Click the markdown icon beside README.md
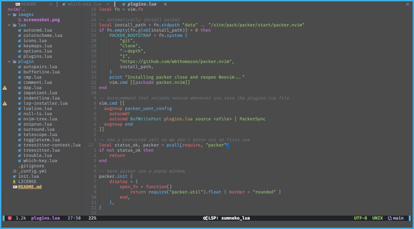Screen dimensions: 414x229 15,187
